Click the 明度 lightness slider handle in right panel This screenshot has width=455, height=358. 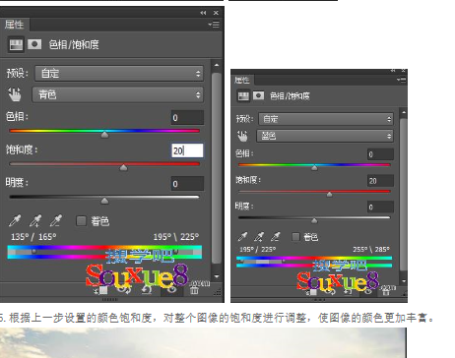tap(314, 220)
